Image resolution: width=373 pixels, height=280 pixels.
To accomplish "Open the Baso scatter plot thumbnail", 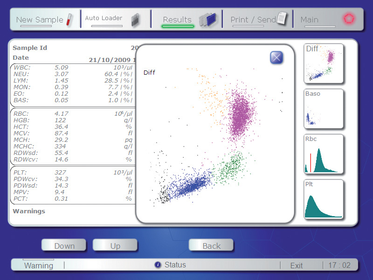I will pos(324,108).
